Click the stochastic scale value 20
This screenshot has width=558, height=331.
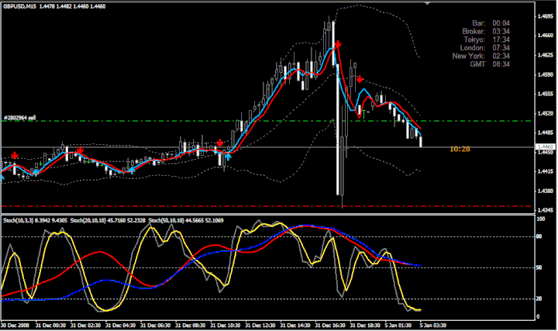coord(539,299)
